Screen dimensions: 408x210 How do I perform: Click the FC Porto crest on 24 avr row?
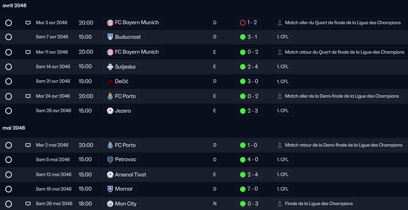(110, 96)
